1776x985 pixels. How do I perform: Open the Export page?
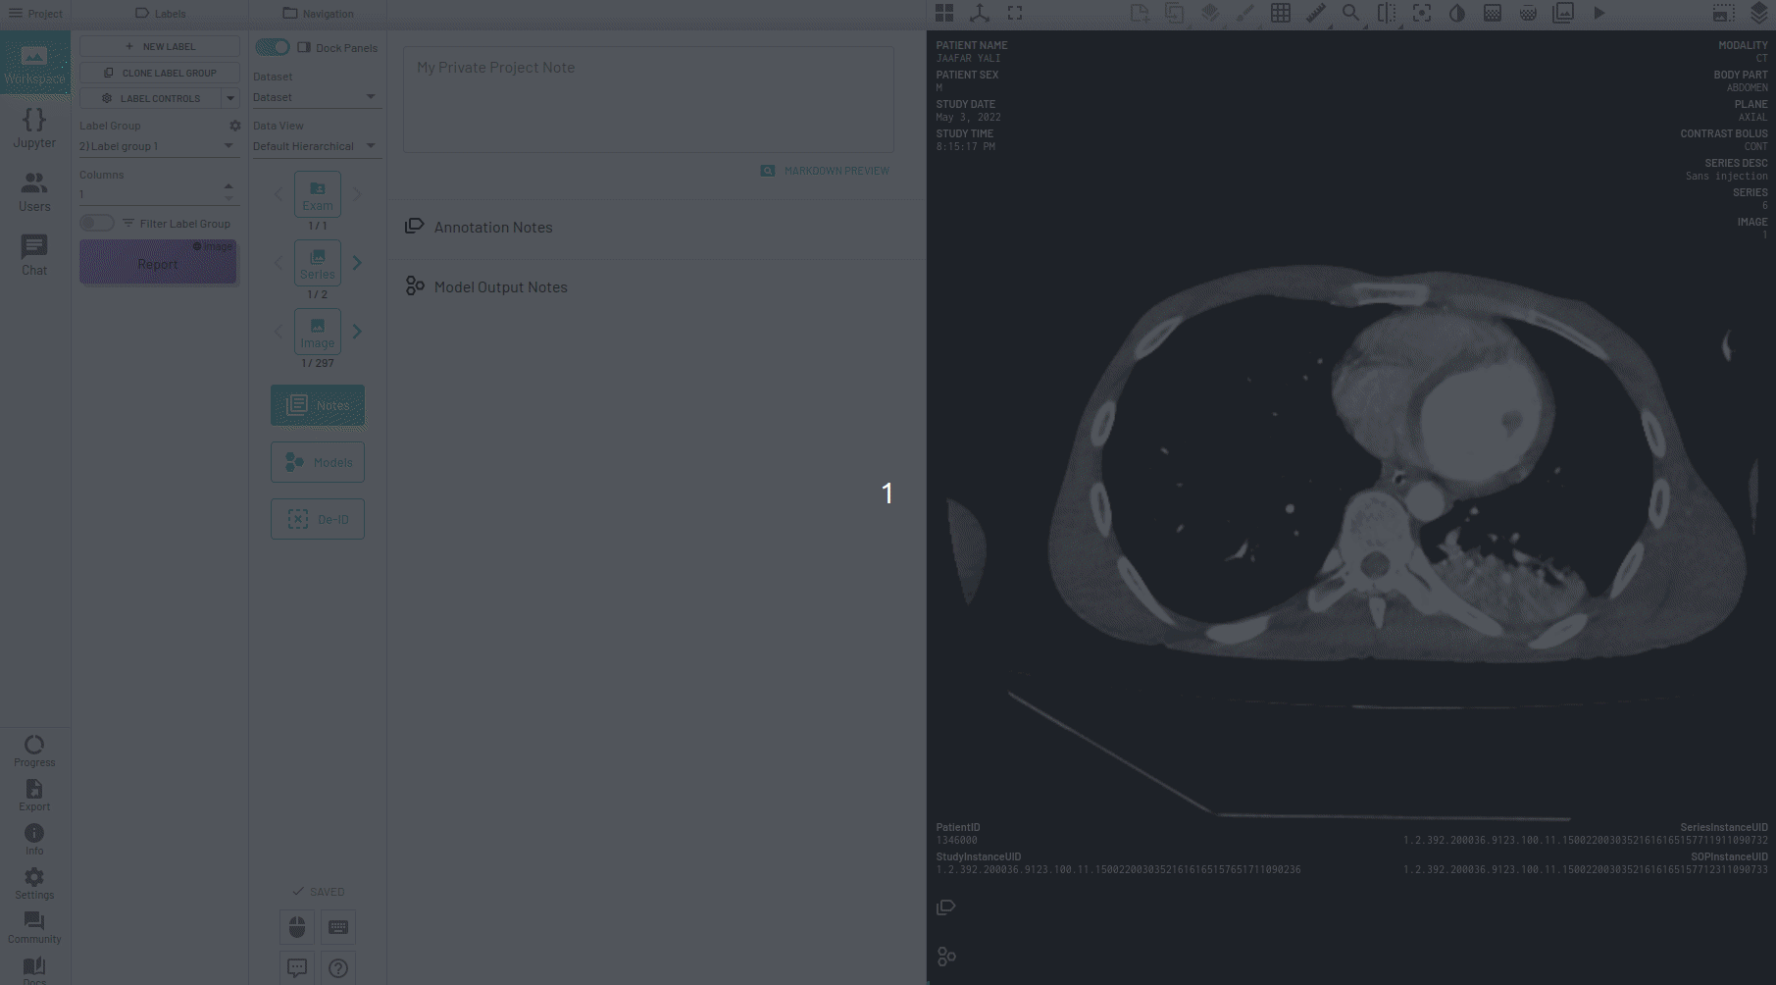[x=34, y=795]
